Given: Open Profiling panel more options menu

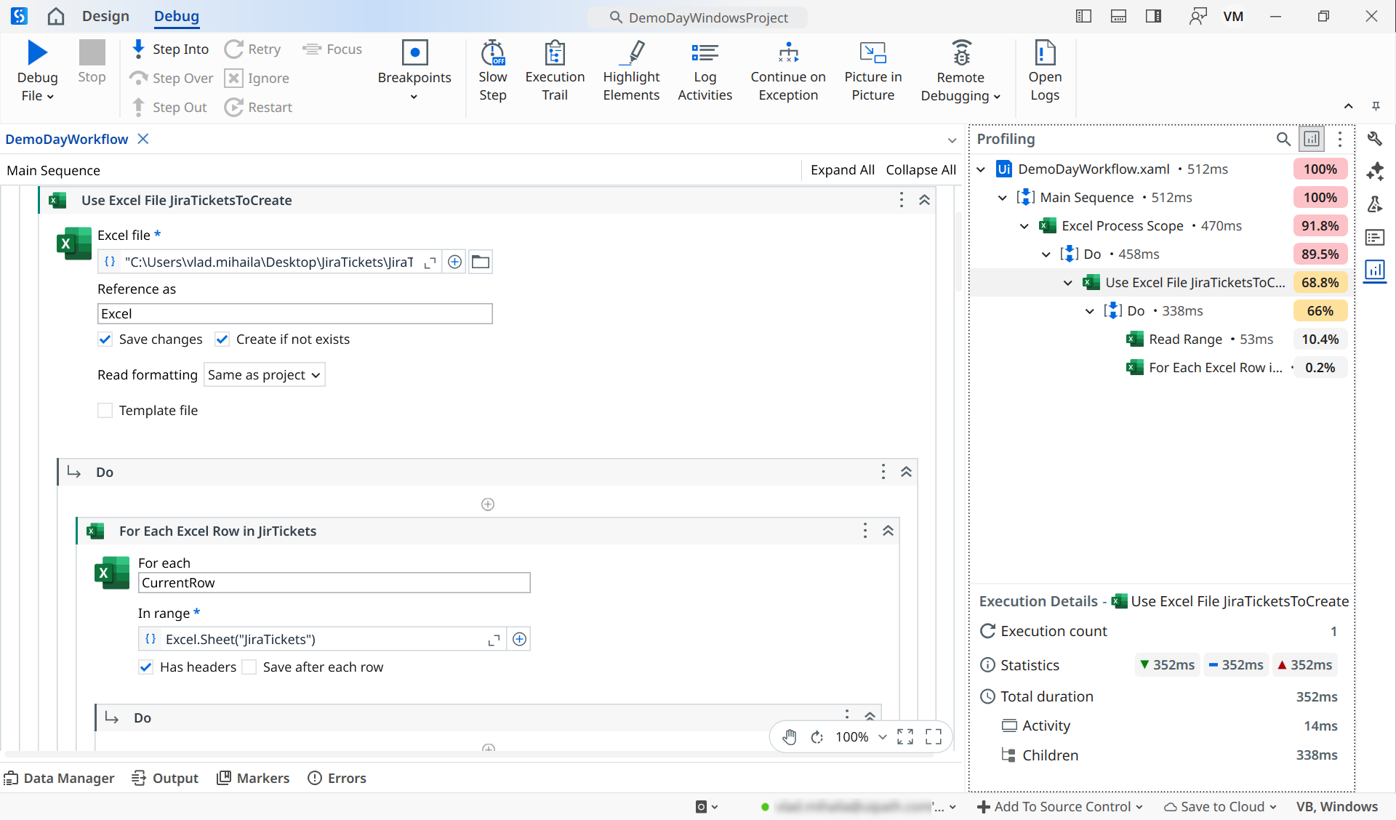Looking at the screenshot, I should point(1340,139).
